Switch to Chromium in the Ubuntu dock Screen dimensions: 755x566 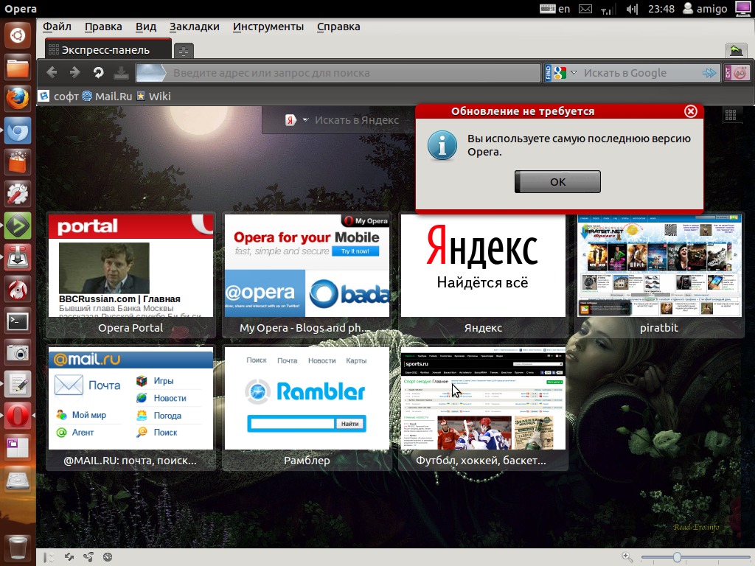pos(18,131)
